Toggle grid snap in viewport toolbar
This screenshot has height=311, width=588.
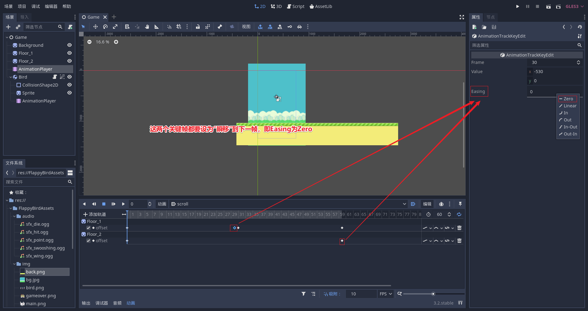pos(179,27)
